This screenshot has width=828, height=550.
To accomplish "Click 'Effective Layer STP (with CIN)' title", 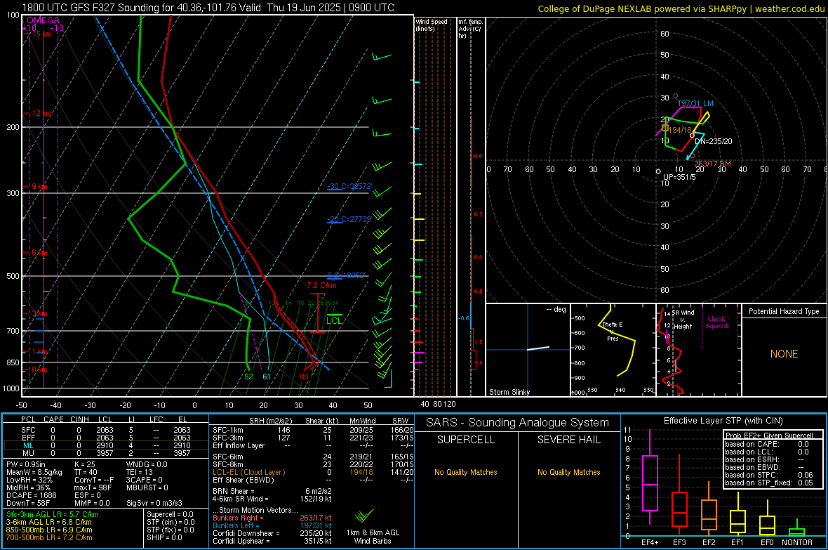I will pos(723,421).
